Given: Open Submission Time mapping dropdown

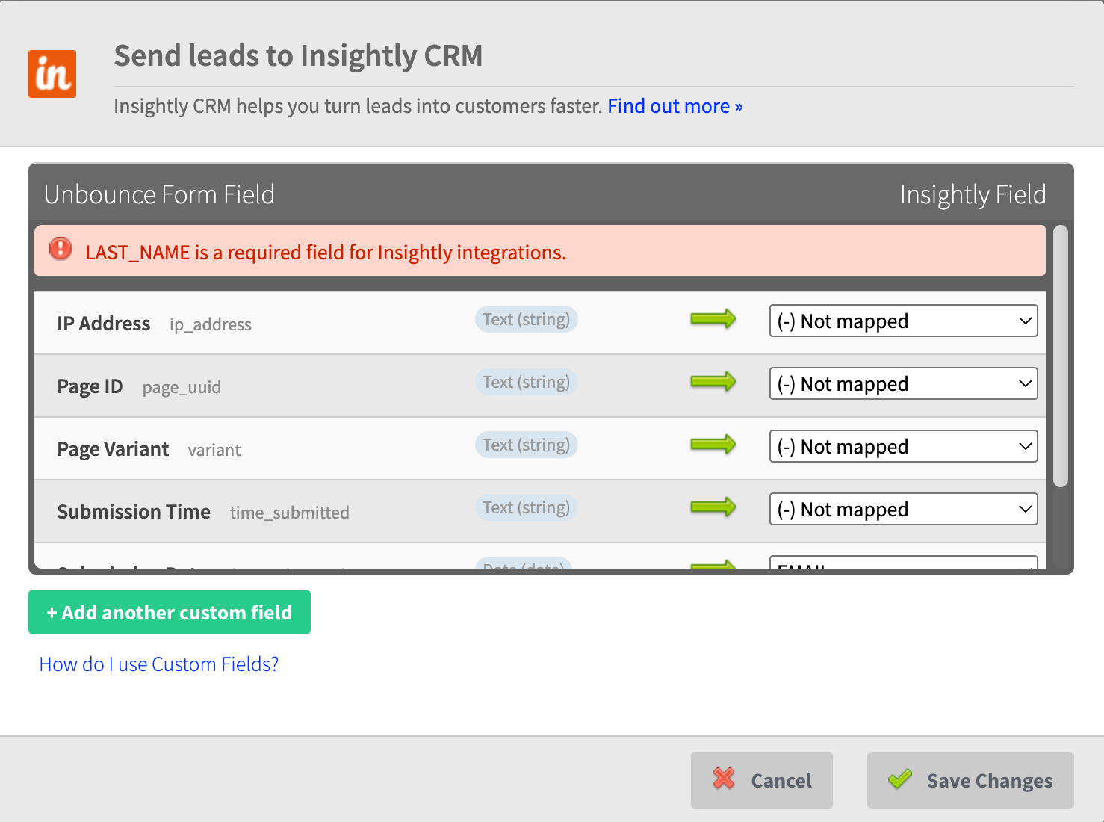Looking at the screenshot, I should pos(903,510).
